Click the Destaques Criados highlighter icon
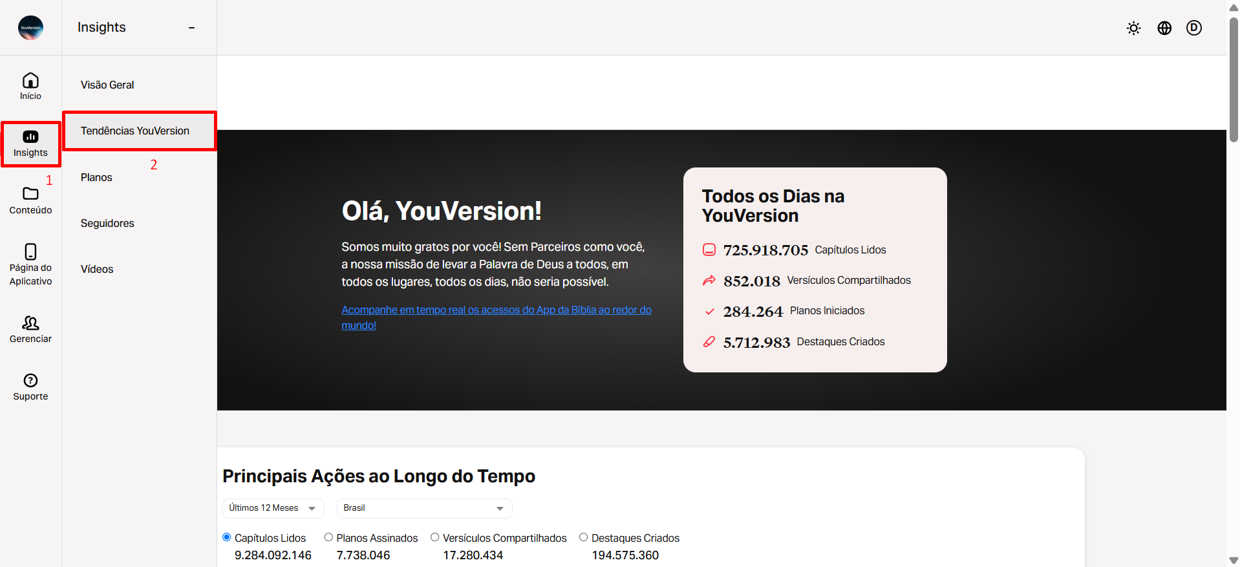1240x567 pixels. tap(709, 341)
